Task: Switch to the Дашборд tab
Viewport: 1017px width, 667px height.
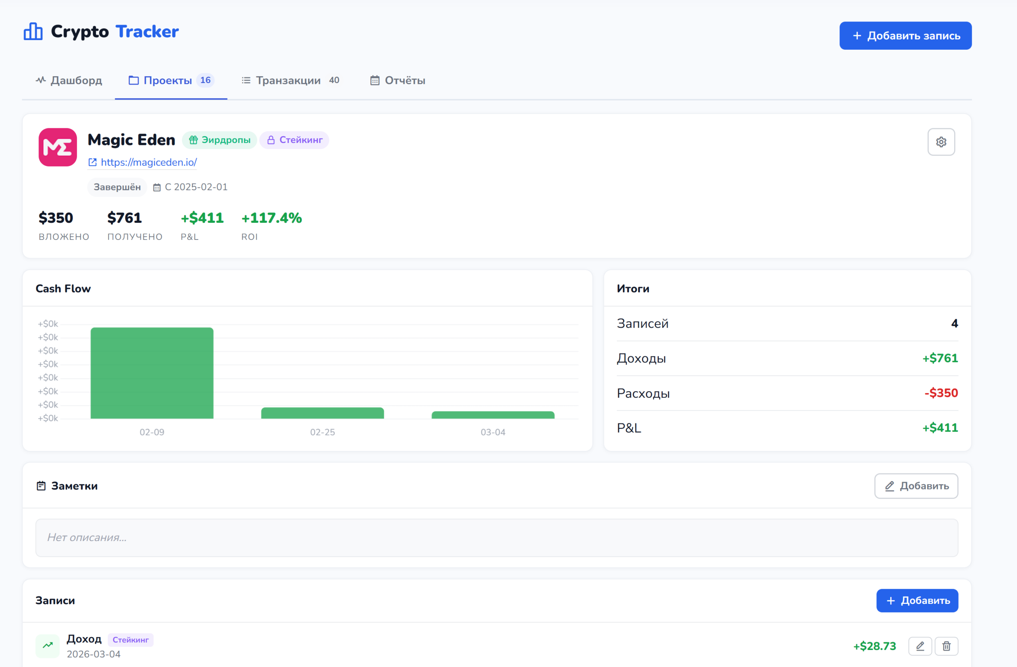Action: (x=69, y=80)
